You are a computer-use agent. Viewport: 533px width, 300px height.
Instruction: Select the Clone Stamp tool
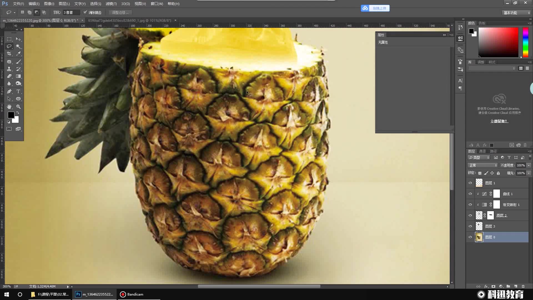click(9, 69)
